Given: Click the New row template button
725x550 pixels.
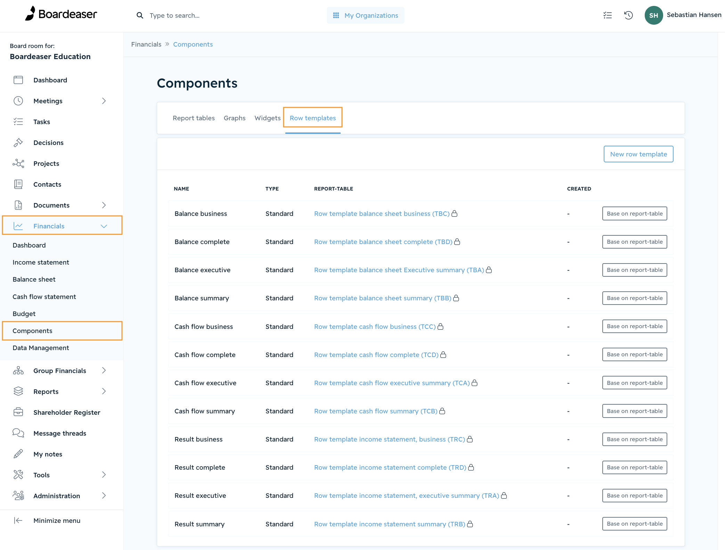Looking at the screenshot, I should pos(638,154).
